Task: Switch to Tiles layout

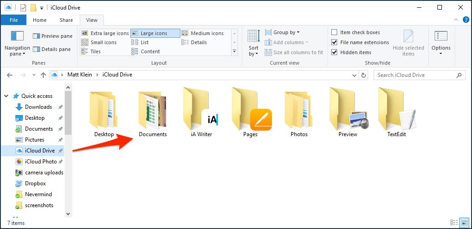Action: 91,51
